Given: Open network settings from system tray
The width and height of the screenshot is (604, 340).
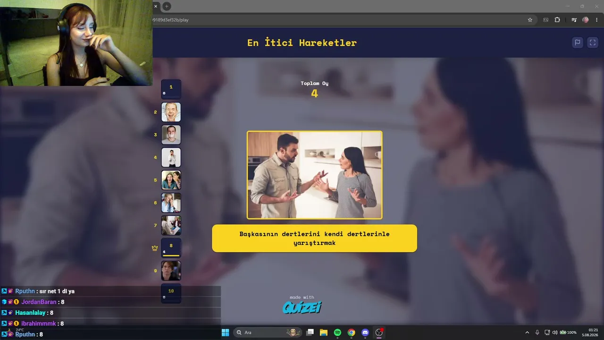Looking at the screenshot, I should point(547,332).
